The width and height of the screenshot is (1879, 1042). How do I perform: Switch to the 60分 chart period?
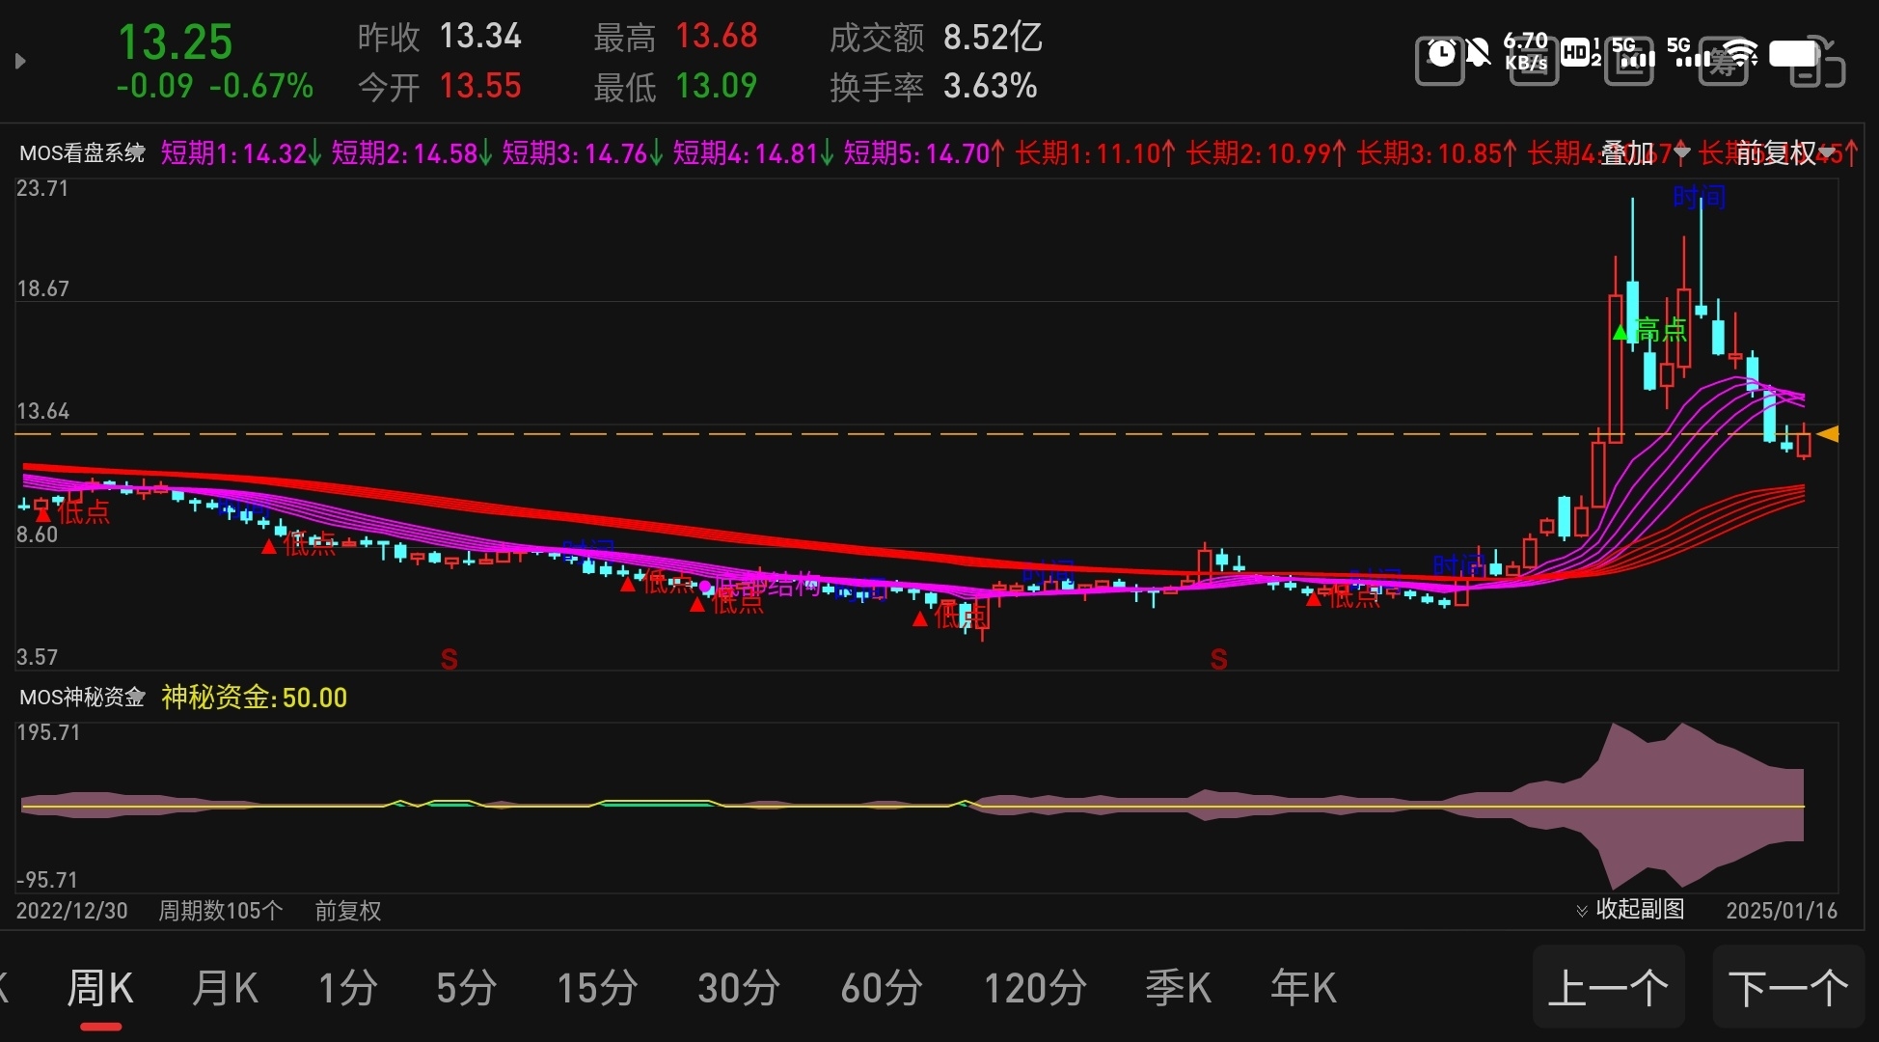point(881,988)
